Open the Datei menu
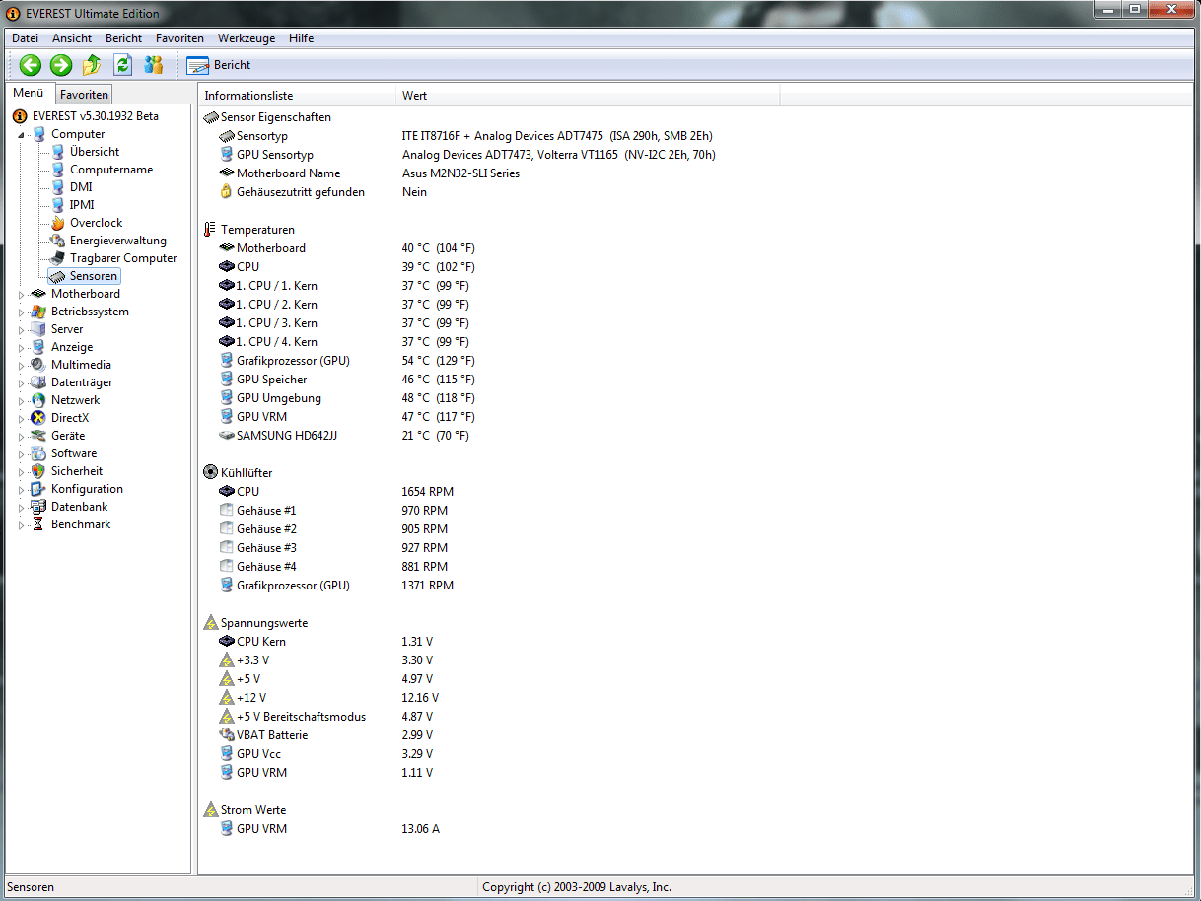 pyautogui.click(x=25, y=38)
